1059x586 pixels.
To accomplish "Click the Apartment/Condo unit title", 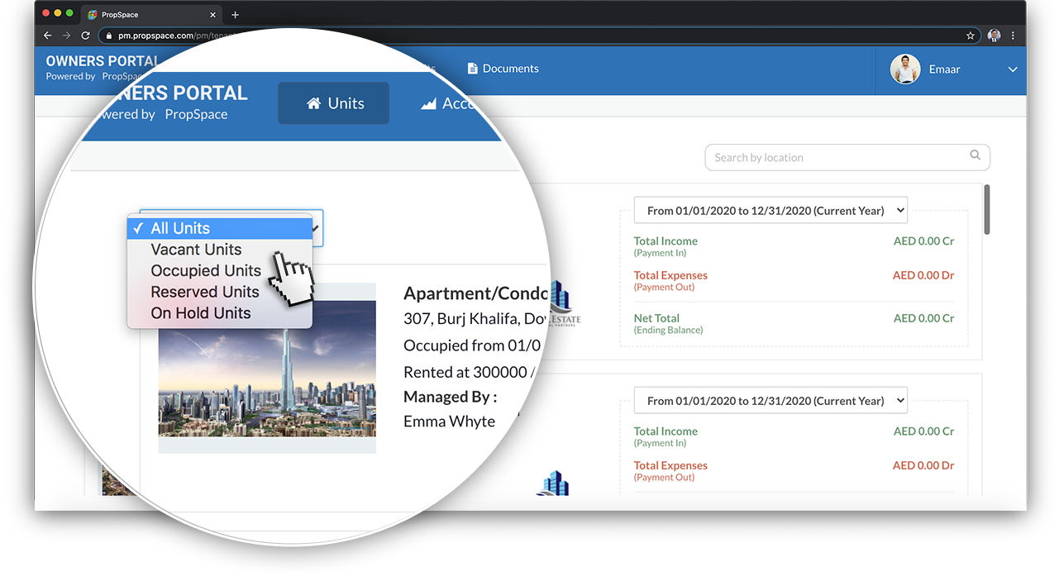I will pos(476,293).
